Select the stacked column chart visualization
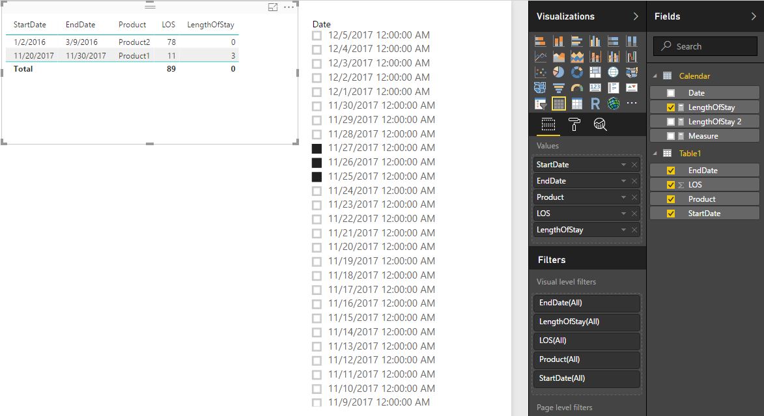This screenshot has width=764, height=416. pos(558,42)
